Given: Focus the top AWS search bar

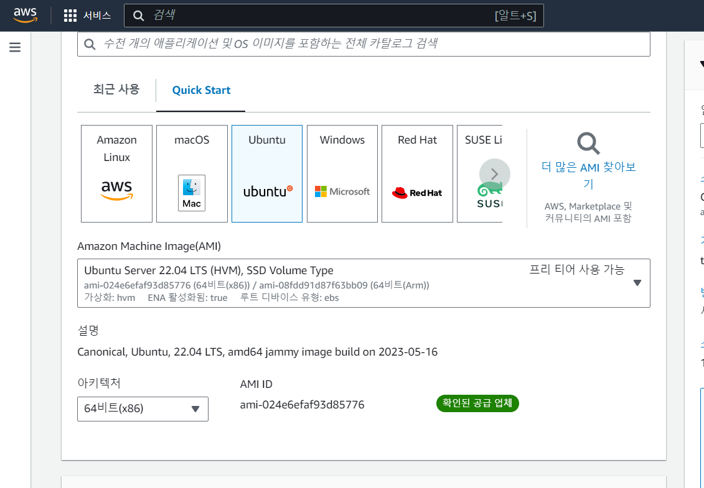Looking at the screenshot, I should [x=334, y=16].
